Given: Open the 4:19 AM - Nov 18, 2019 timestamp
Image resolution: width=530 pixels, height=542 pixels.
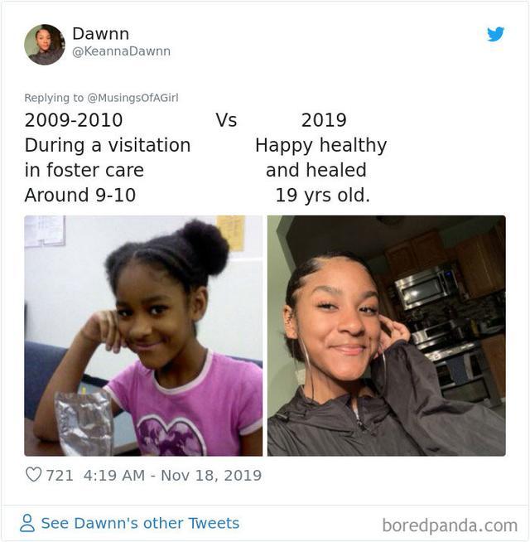Looking at the screenshot, I should (172, 475).
